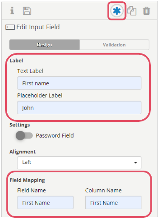Click the Placeholder Label input containing John

pos(79,107)
